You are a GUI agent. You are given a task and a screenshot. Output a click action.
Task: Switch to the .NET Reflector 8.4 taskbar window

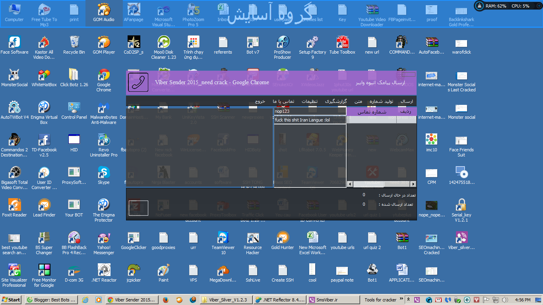[x=280, y=300]
